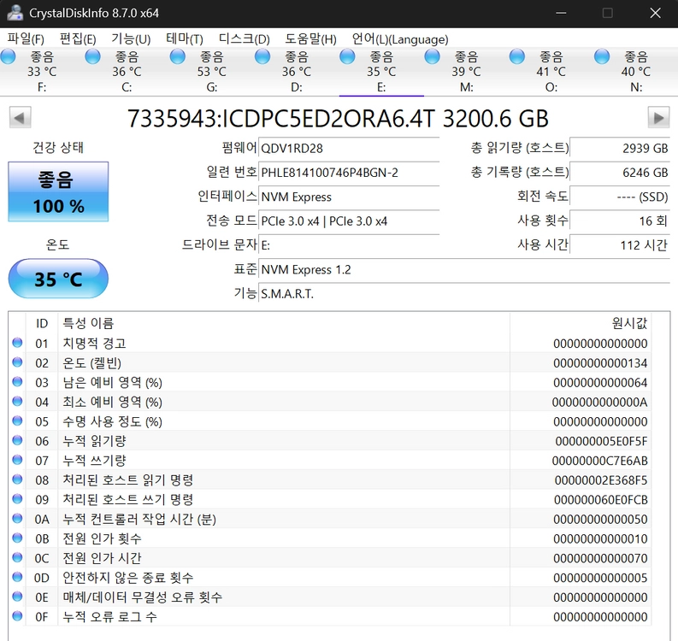Open the 테마(T) menu
678x641 pixels.
184,39
